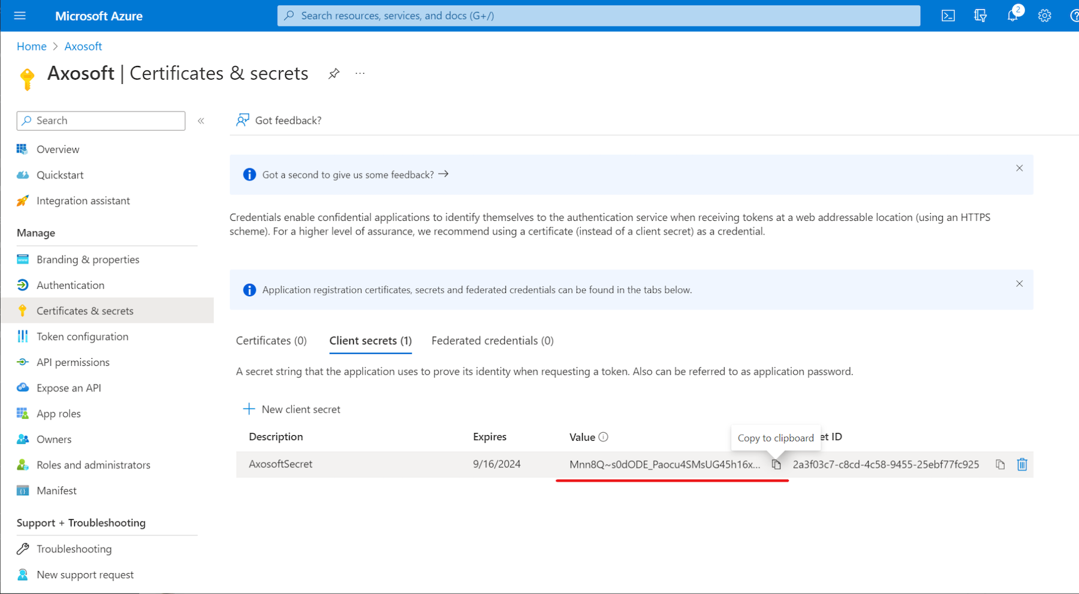The image size is (1079, 594).
Task: Select the Client secrets (1) tab
Action: 370,341
